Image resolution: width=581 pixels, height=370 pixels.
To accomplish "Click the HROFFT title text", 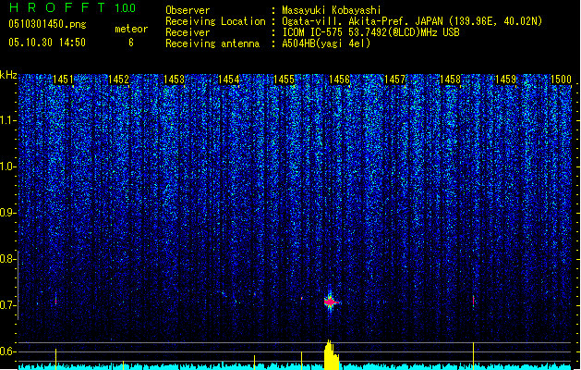I will 57,7.
